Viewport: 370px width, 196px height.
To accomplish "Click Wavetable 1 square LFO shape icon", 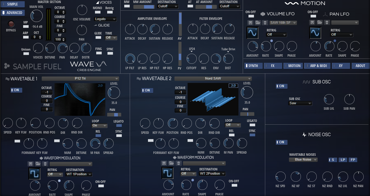I will point(34,173).
